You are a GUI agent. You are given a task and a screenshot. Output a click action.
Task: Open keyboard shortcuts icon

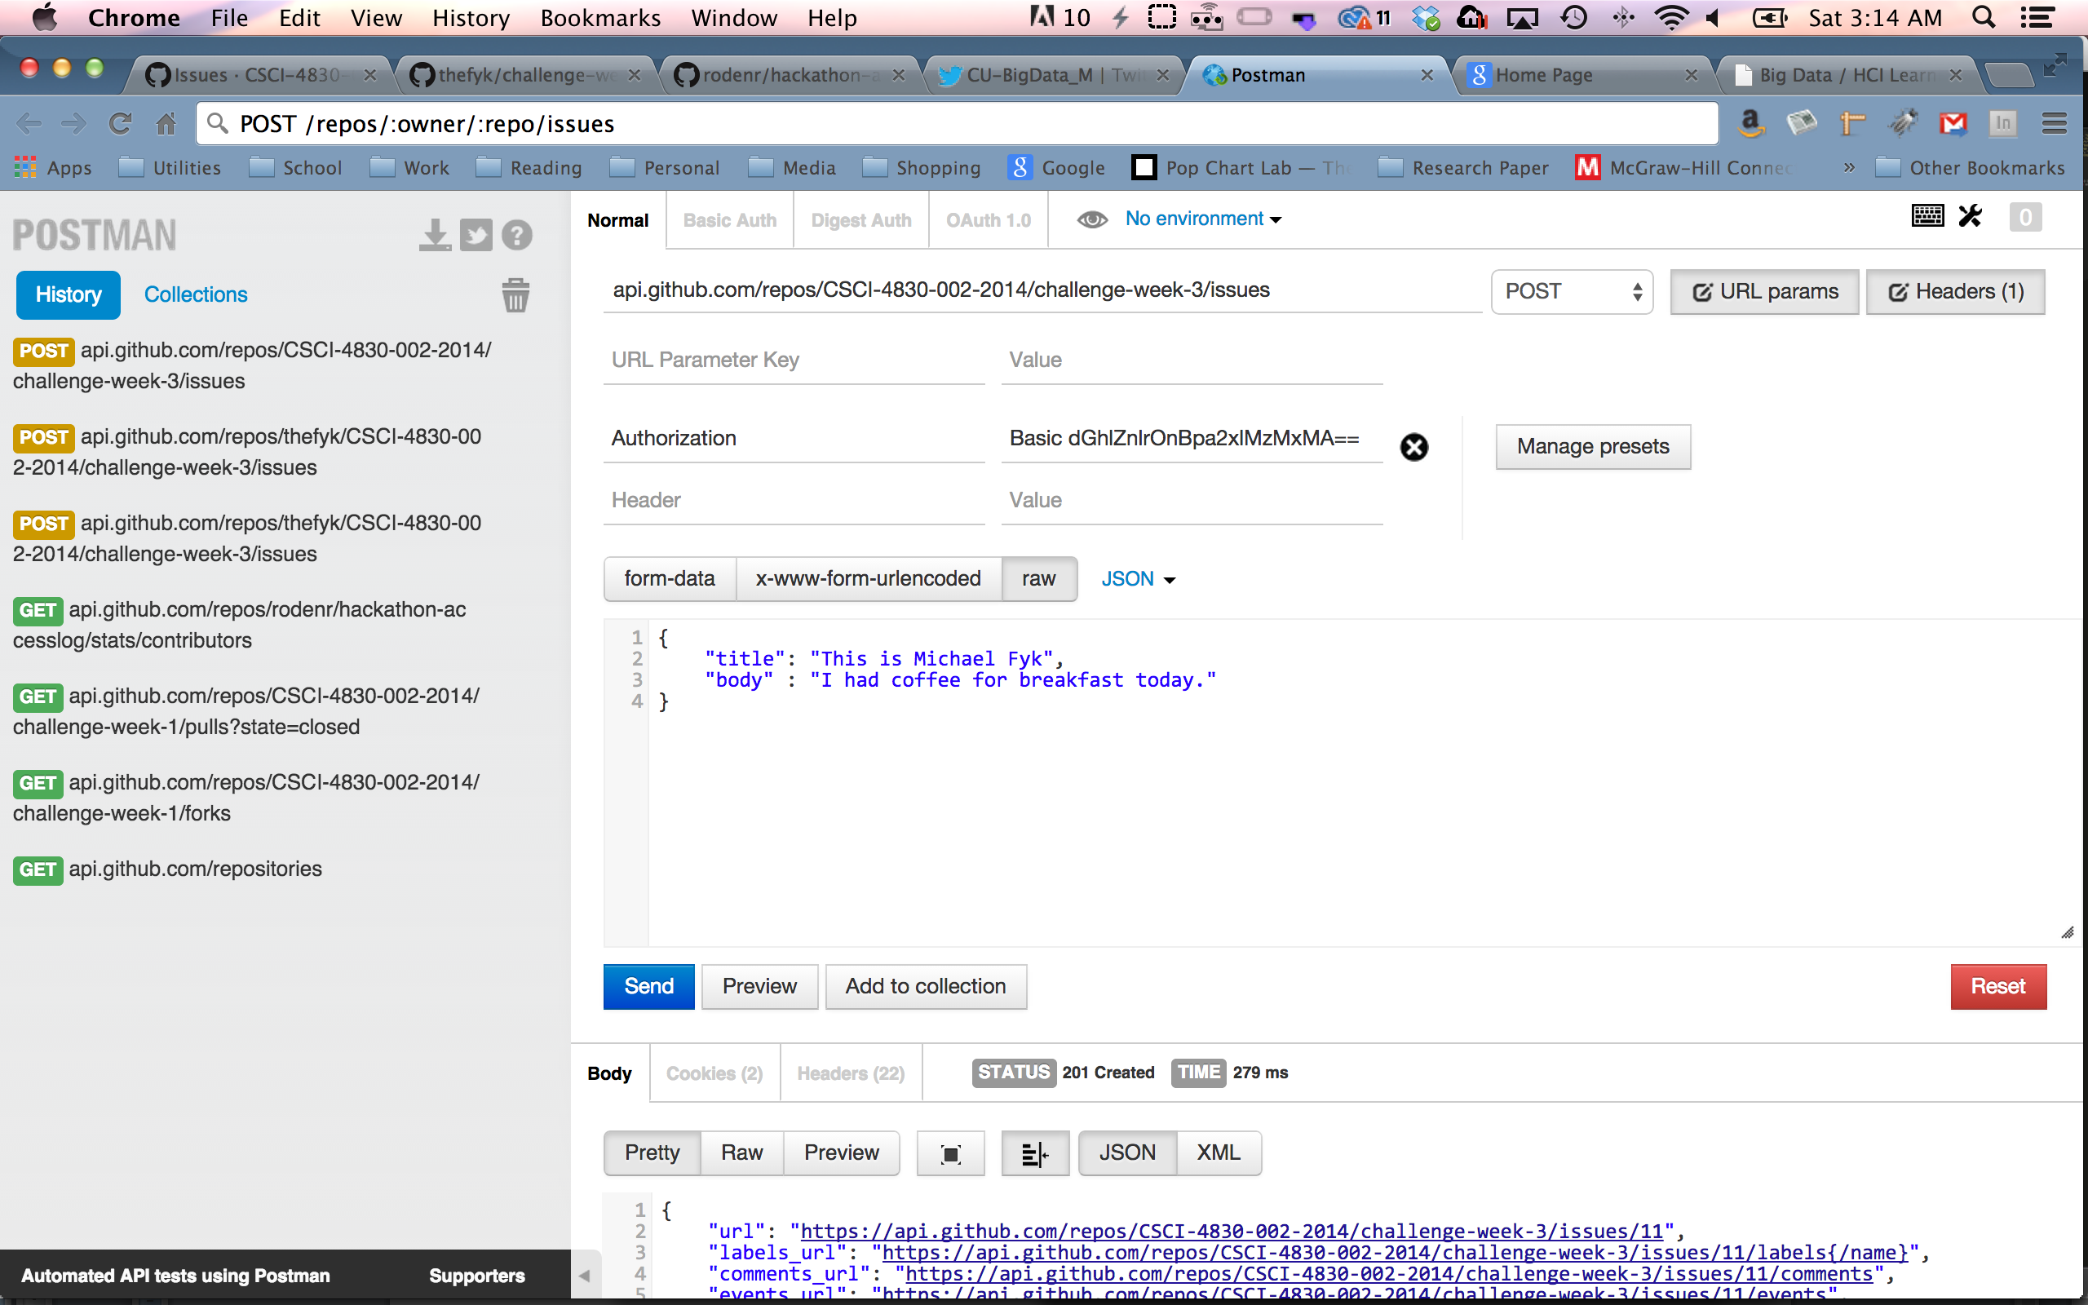point(1927,216)
